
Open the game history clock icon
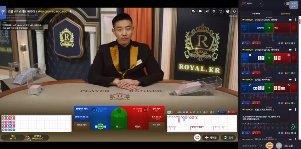pyautogui.click(x=221, y=11)
